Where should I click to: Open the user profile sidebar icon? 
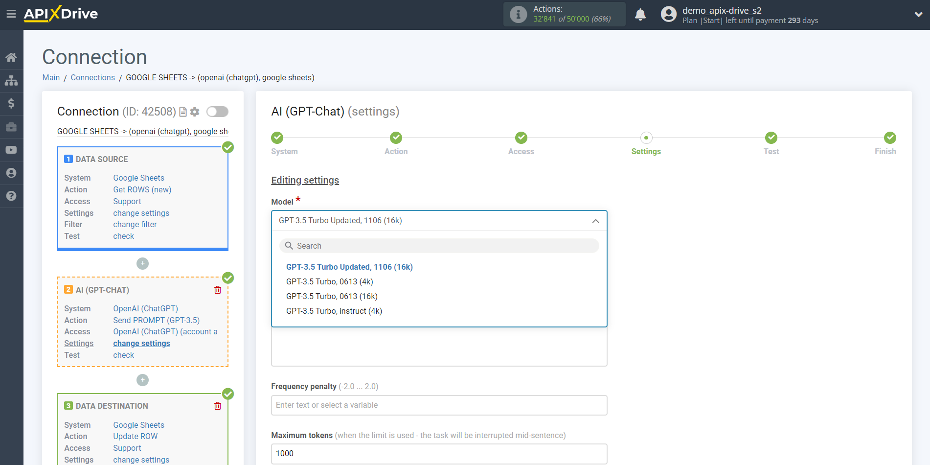click(11, 173)
